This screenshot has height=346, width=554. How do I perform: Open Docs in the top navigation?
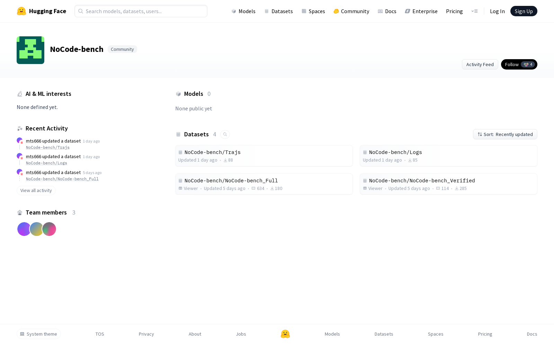(387, 11)
